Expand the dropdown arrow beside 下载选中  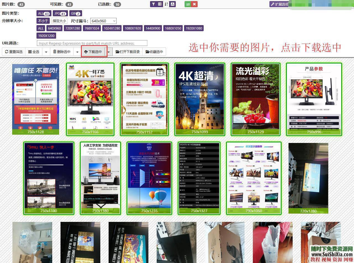pos(109,52)
